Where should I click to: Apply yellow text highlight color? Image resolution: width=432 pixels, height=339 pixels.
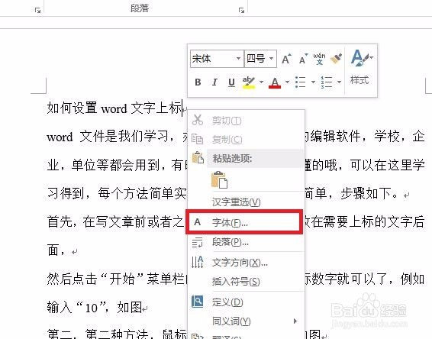tap(249, 82)
